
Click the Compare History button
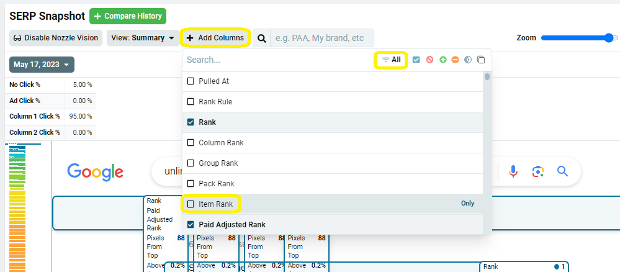point(128,16)
